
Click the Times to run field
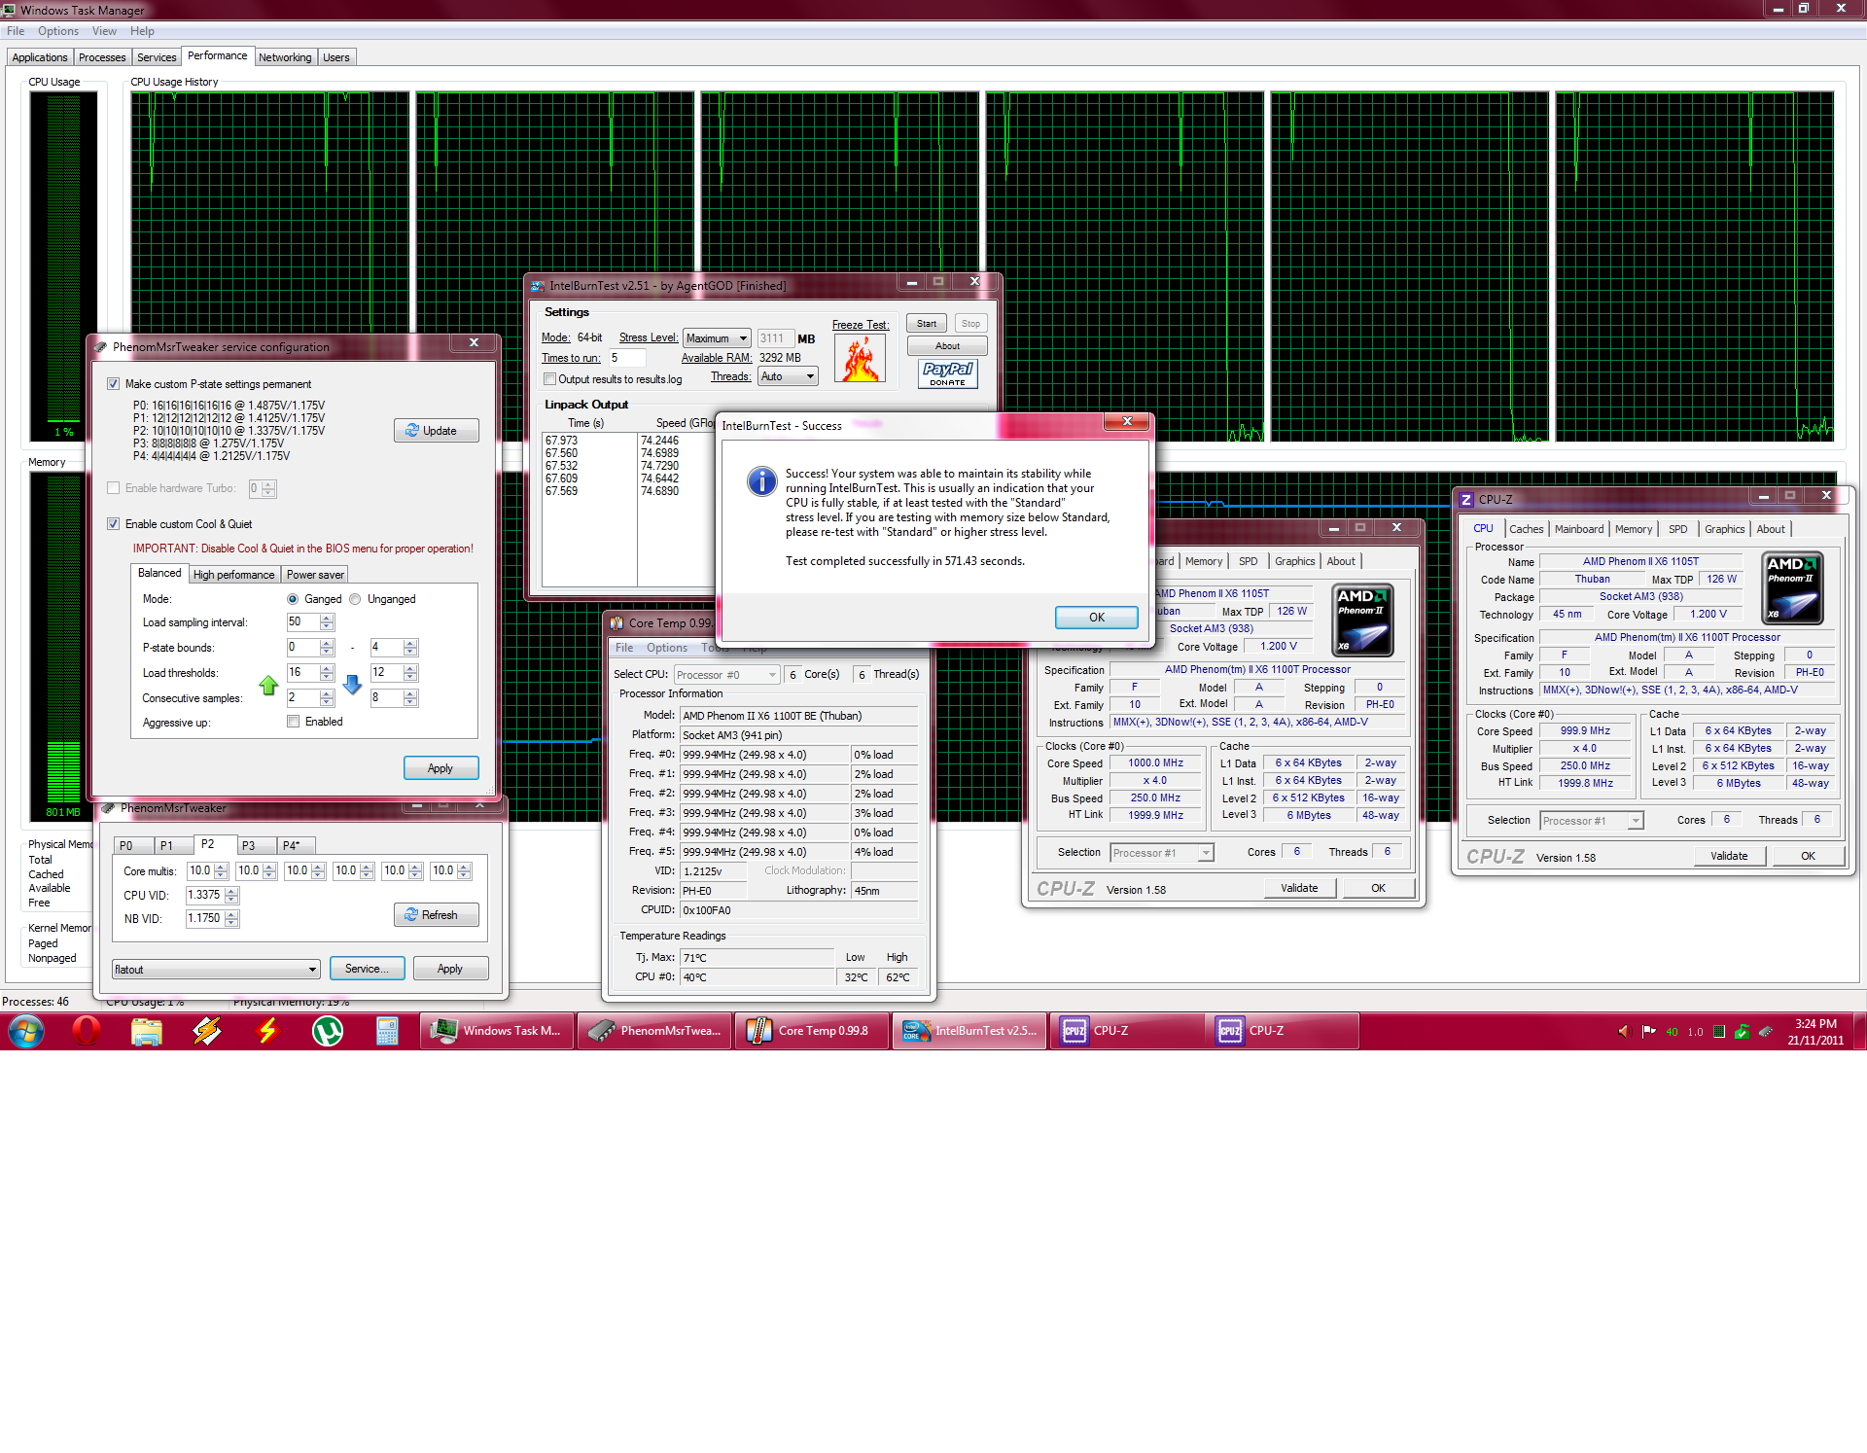[627, 358]
